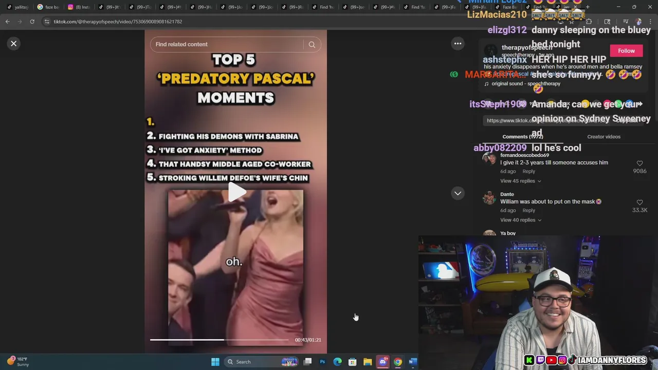Viewport: 658px width, 370px height.
Task: Switch to the Instagram (8) tab
Action: coord(79,7)
